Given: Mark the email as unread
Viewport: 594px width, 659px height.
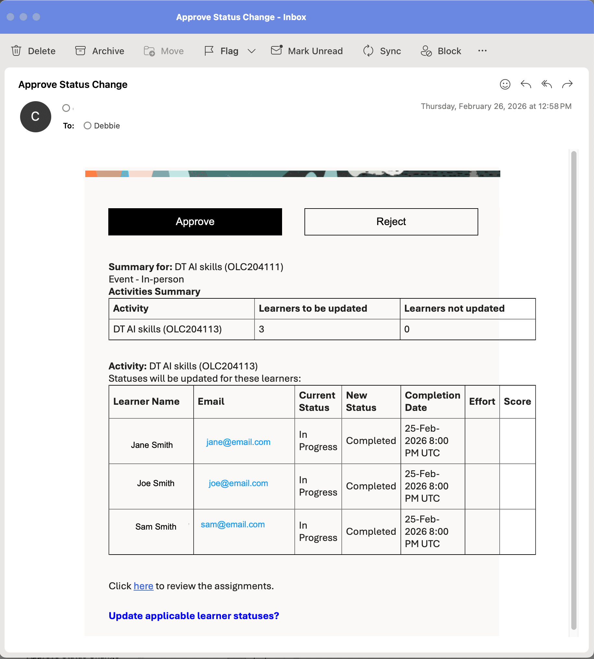Looking at the screenshot, I should click(307, 51).
